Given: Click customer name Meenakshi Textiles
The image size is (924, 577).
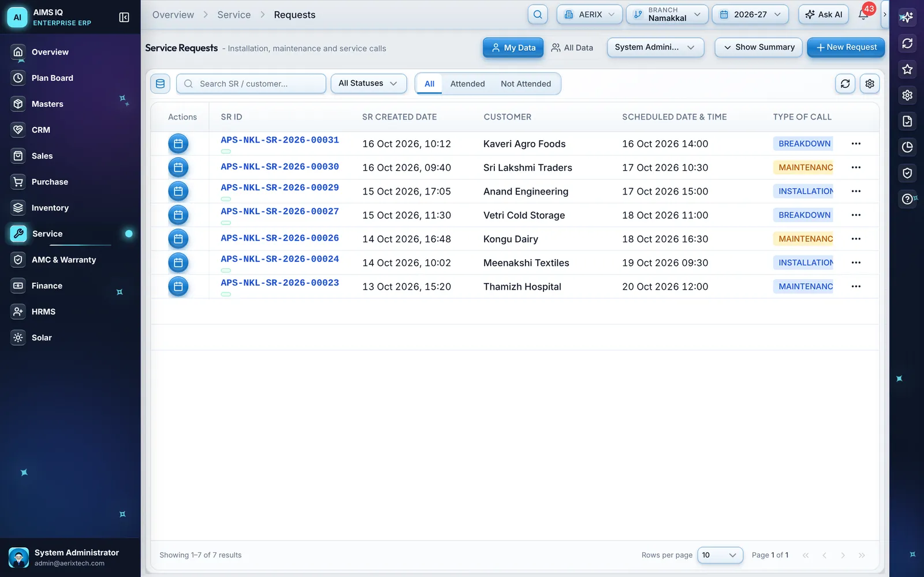Looking at the screenshot, I should [x=526, y=263].
